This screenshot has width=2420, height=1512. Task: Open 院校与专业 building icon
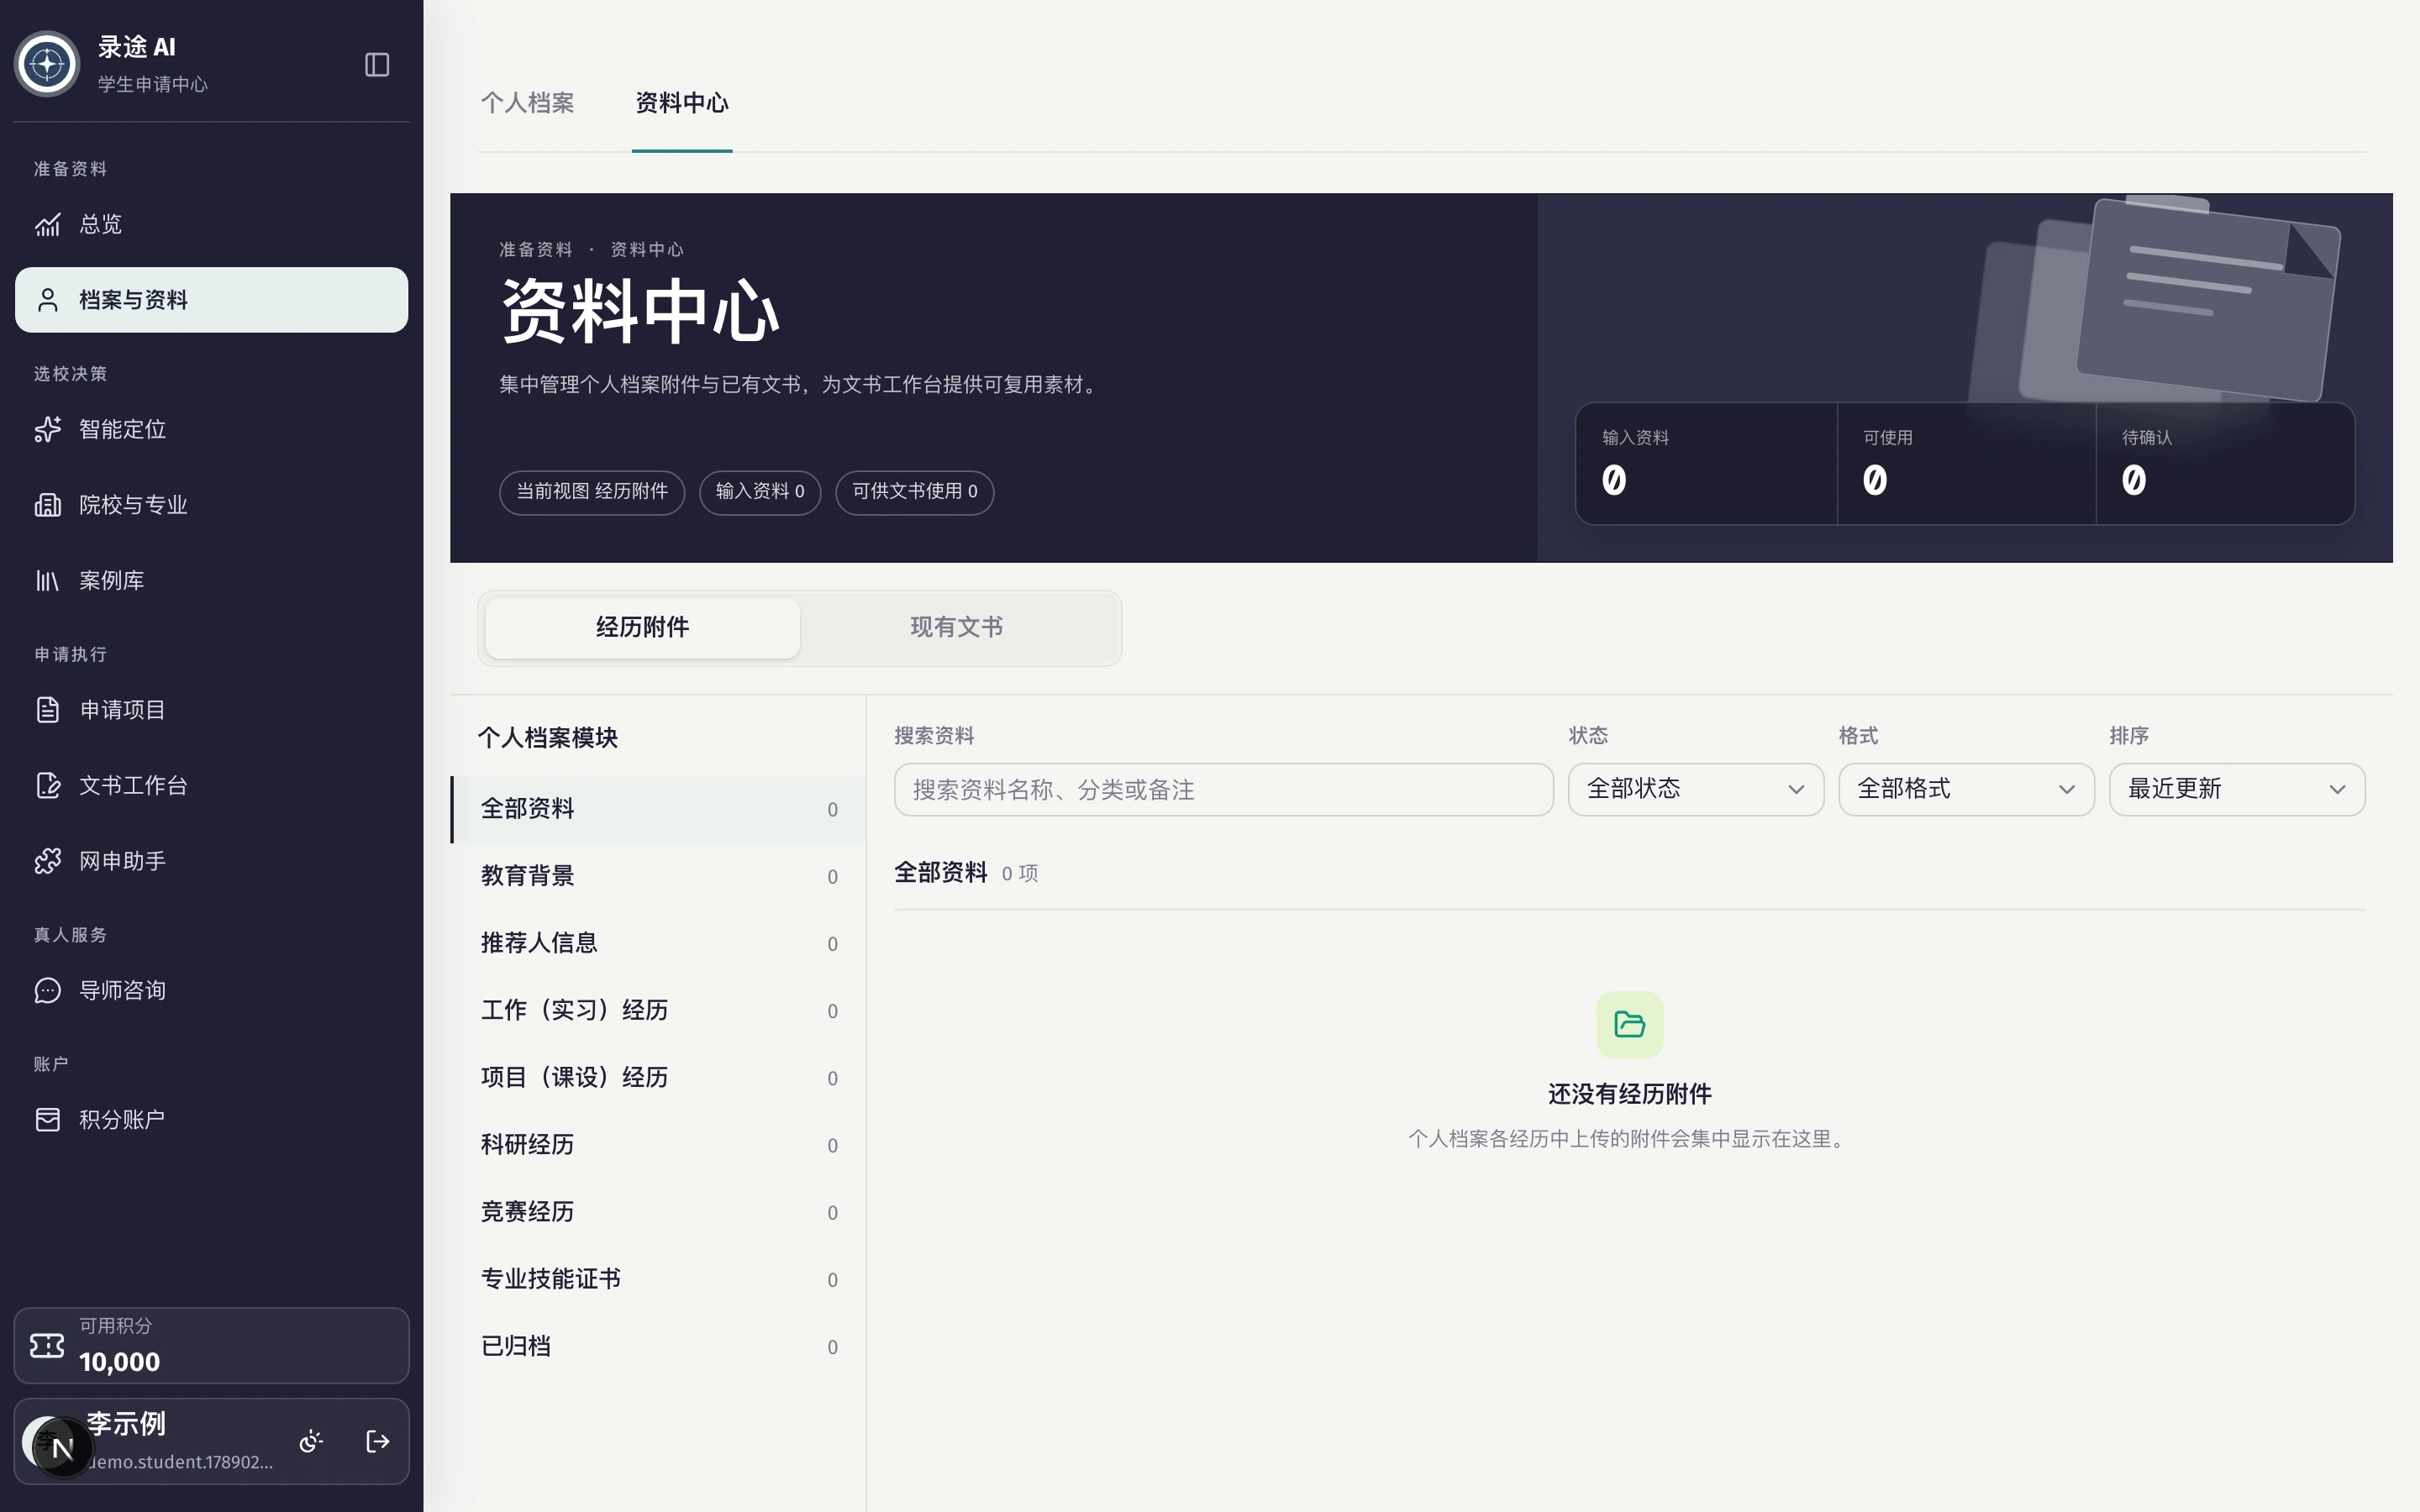coord(48,505)
